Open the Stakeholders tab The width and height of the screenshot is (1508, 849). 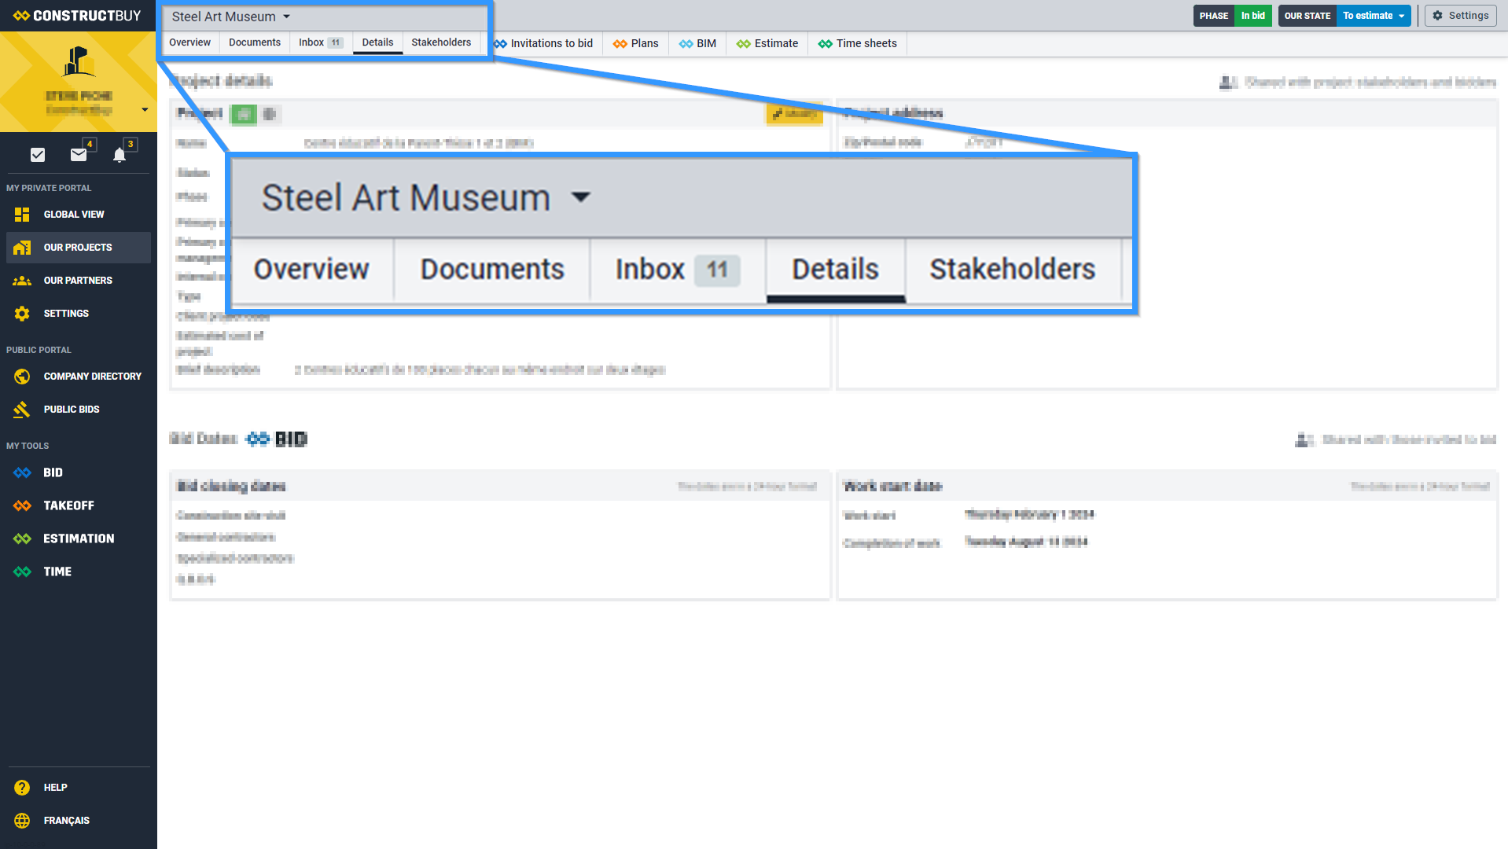(441, 42)
